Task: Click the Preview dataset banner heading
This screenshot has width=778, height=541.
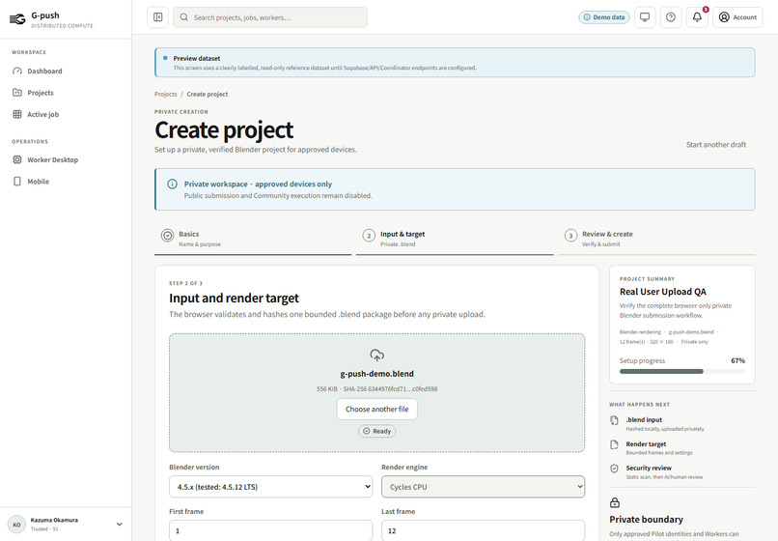Action: tap(197, 58)
